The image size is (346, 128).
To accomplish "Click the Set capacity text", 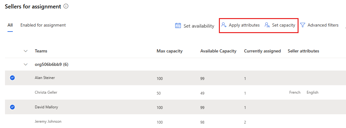I will (x=283, y=25).
